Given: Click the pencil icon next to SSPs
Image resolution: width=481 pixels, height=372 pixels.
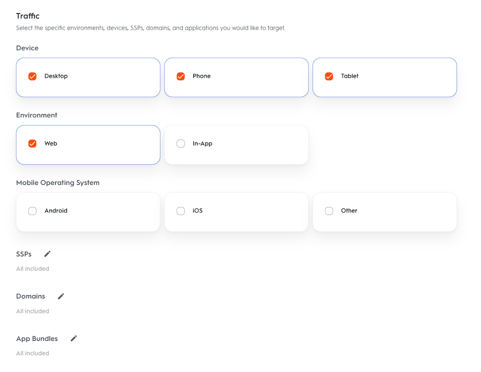Looking at the screenshot, I should pos(47,254).
